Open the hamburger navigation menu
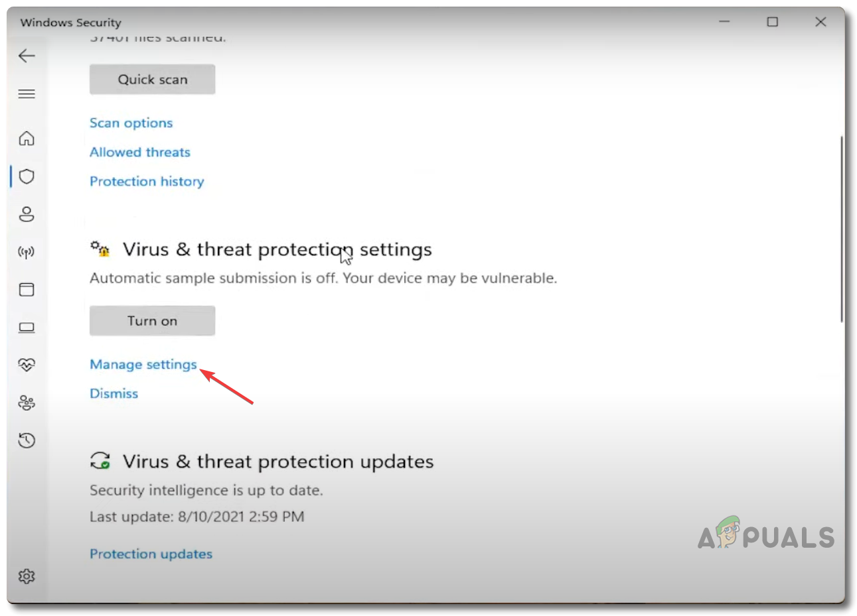 (x=27, y=94)
